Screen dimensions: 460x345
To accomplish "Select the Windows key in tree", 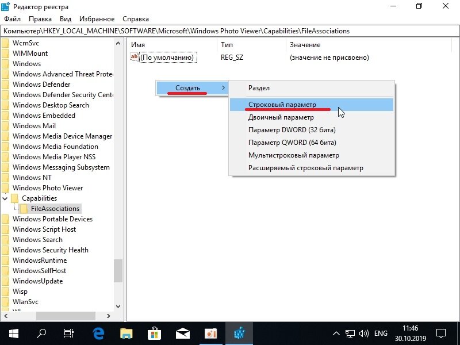I will pyautogui.click(x=26, y=64).
